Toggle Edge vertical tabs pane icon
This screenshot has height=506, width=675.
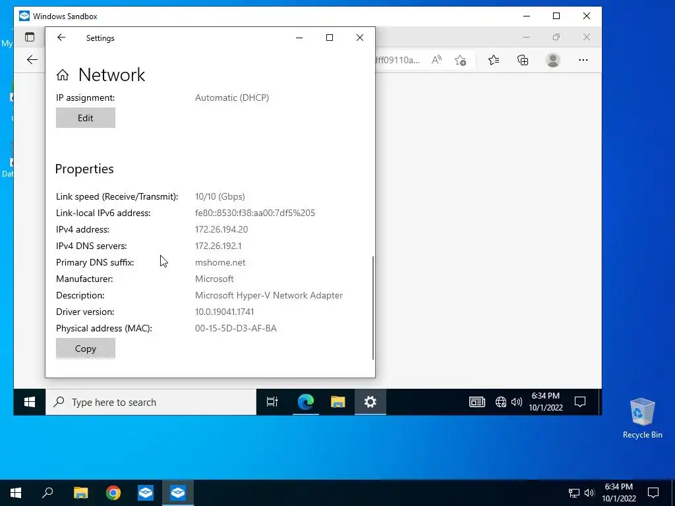pos(30,37)
